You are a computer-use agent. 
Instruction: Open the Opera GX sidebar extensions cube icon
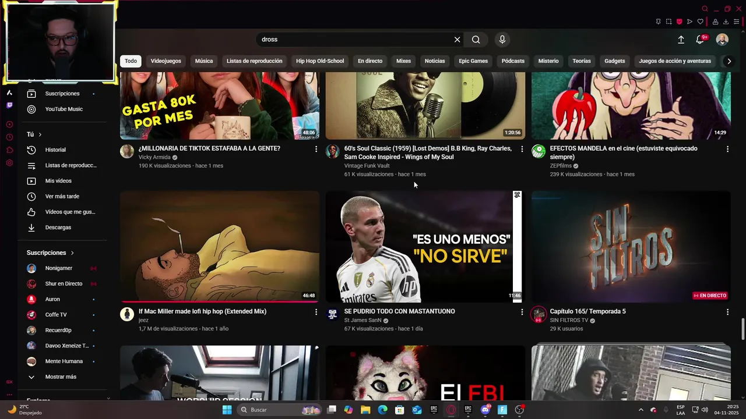[x=9, y=150]
